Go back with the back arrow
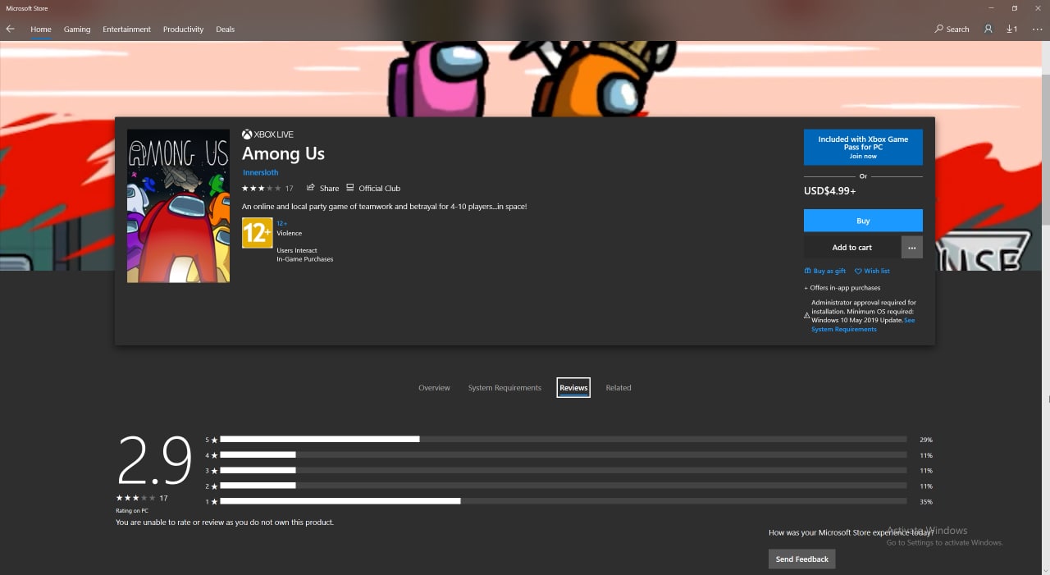The width and height of the screenshot is (1050, 575). [x=10, y=29]
